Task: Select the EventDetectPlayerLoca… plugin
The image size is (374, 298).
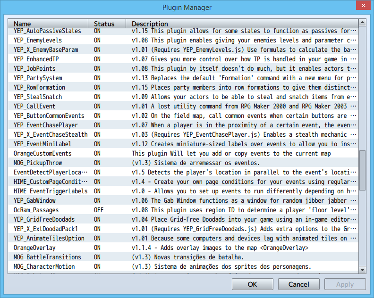Action: [x=183, y=172]
